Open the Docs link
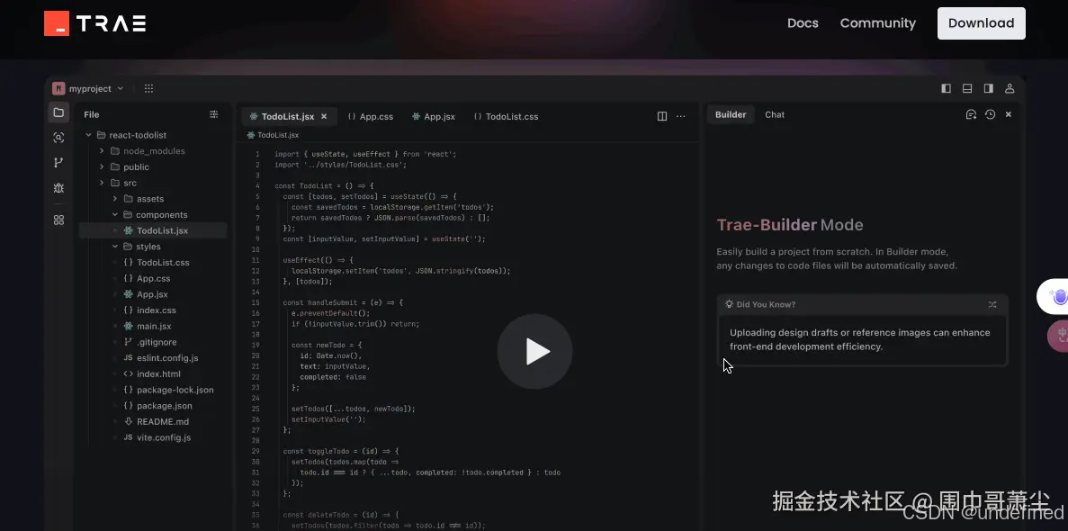The height and width of the screenshot is (531, 1068). point(803,23)
